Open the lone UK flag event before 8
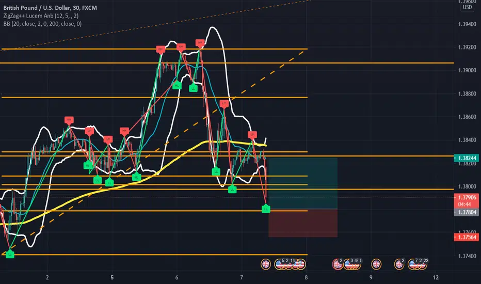Screen dimensions: 481x284 (x=266, y=264)
